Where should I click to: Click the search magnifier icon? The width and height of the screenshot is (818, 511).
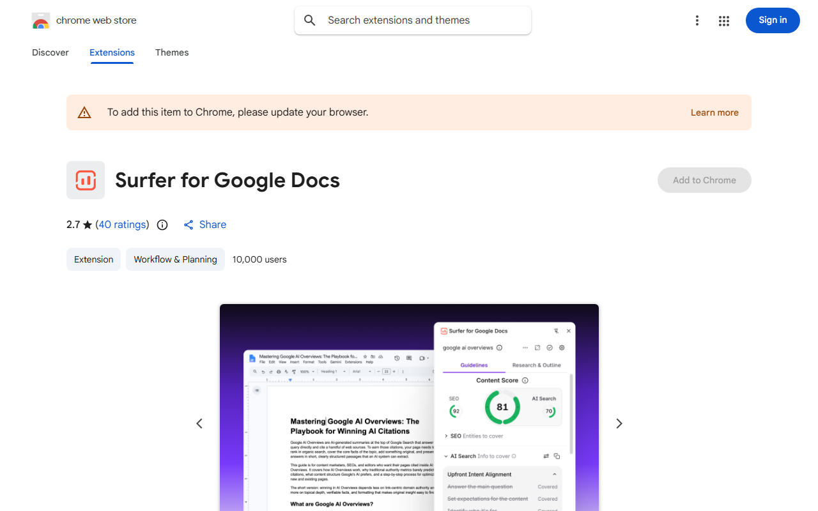[x=310, y=20]
